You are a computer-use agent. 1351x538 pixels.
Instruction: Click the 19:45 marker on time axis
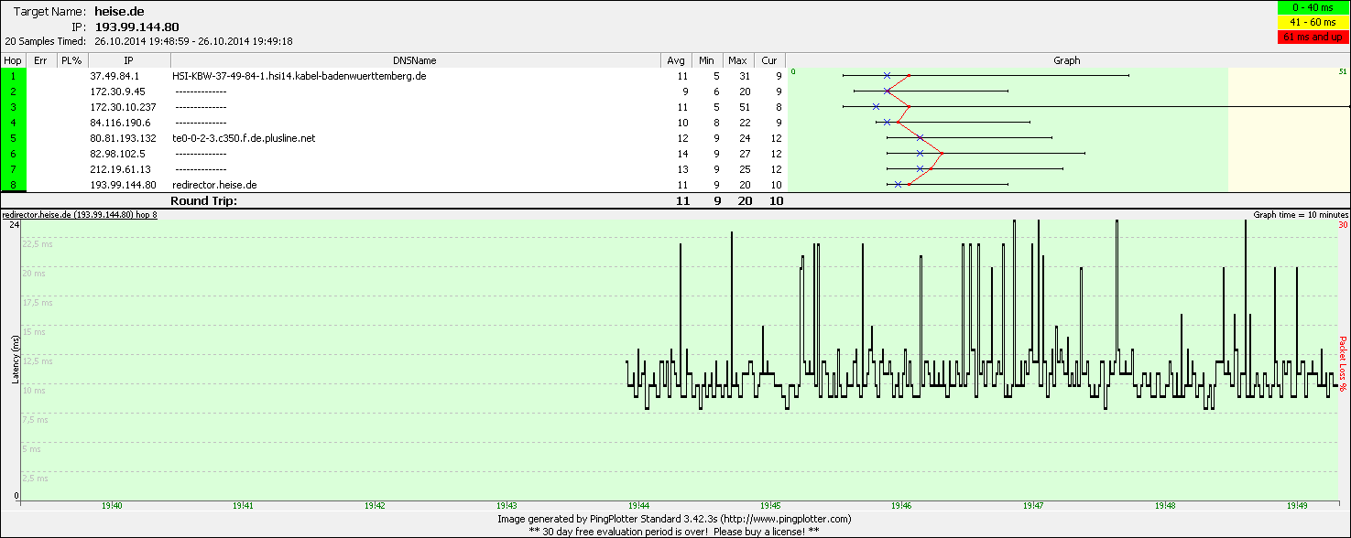769,506
